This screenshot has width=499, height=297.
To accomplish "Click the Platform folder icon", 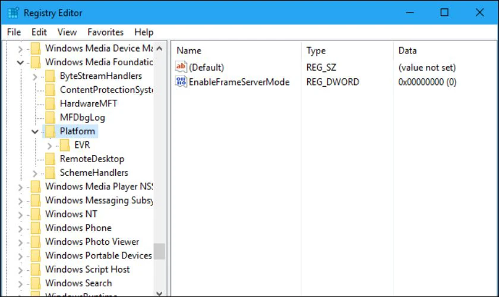I will (50, 131).
